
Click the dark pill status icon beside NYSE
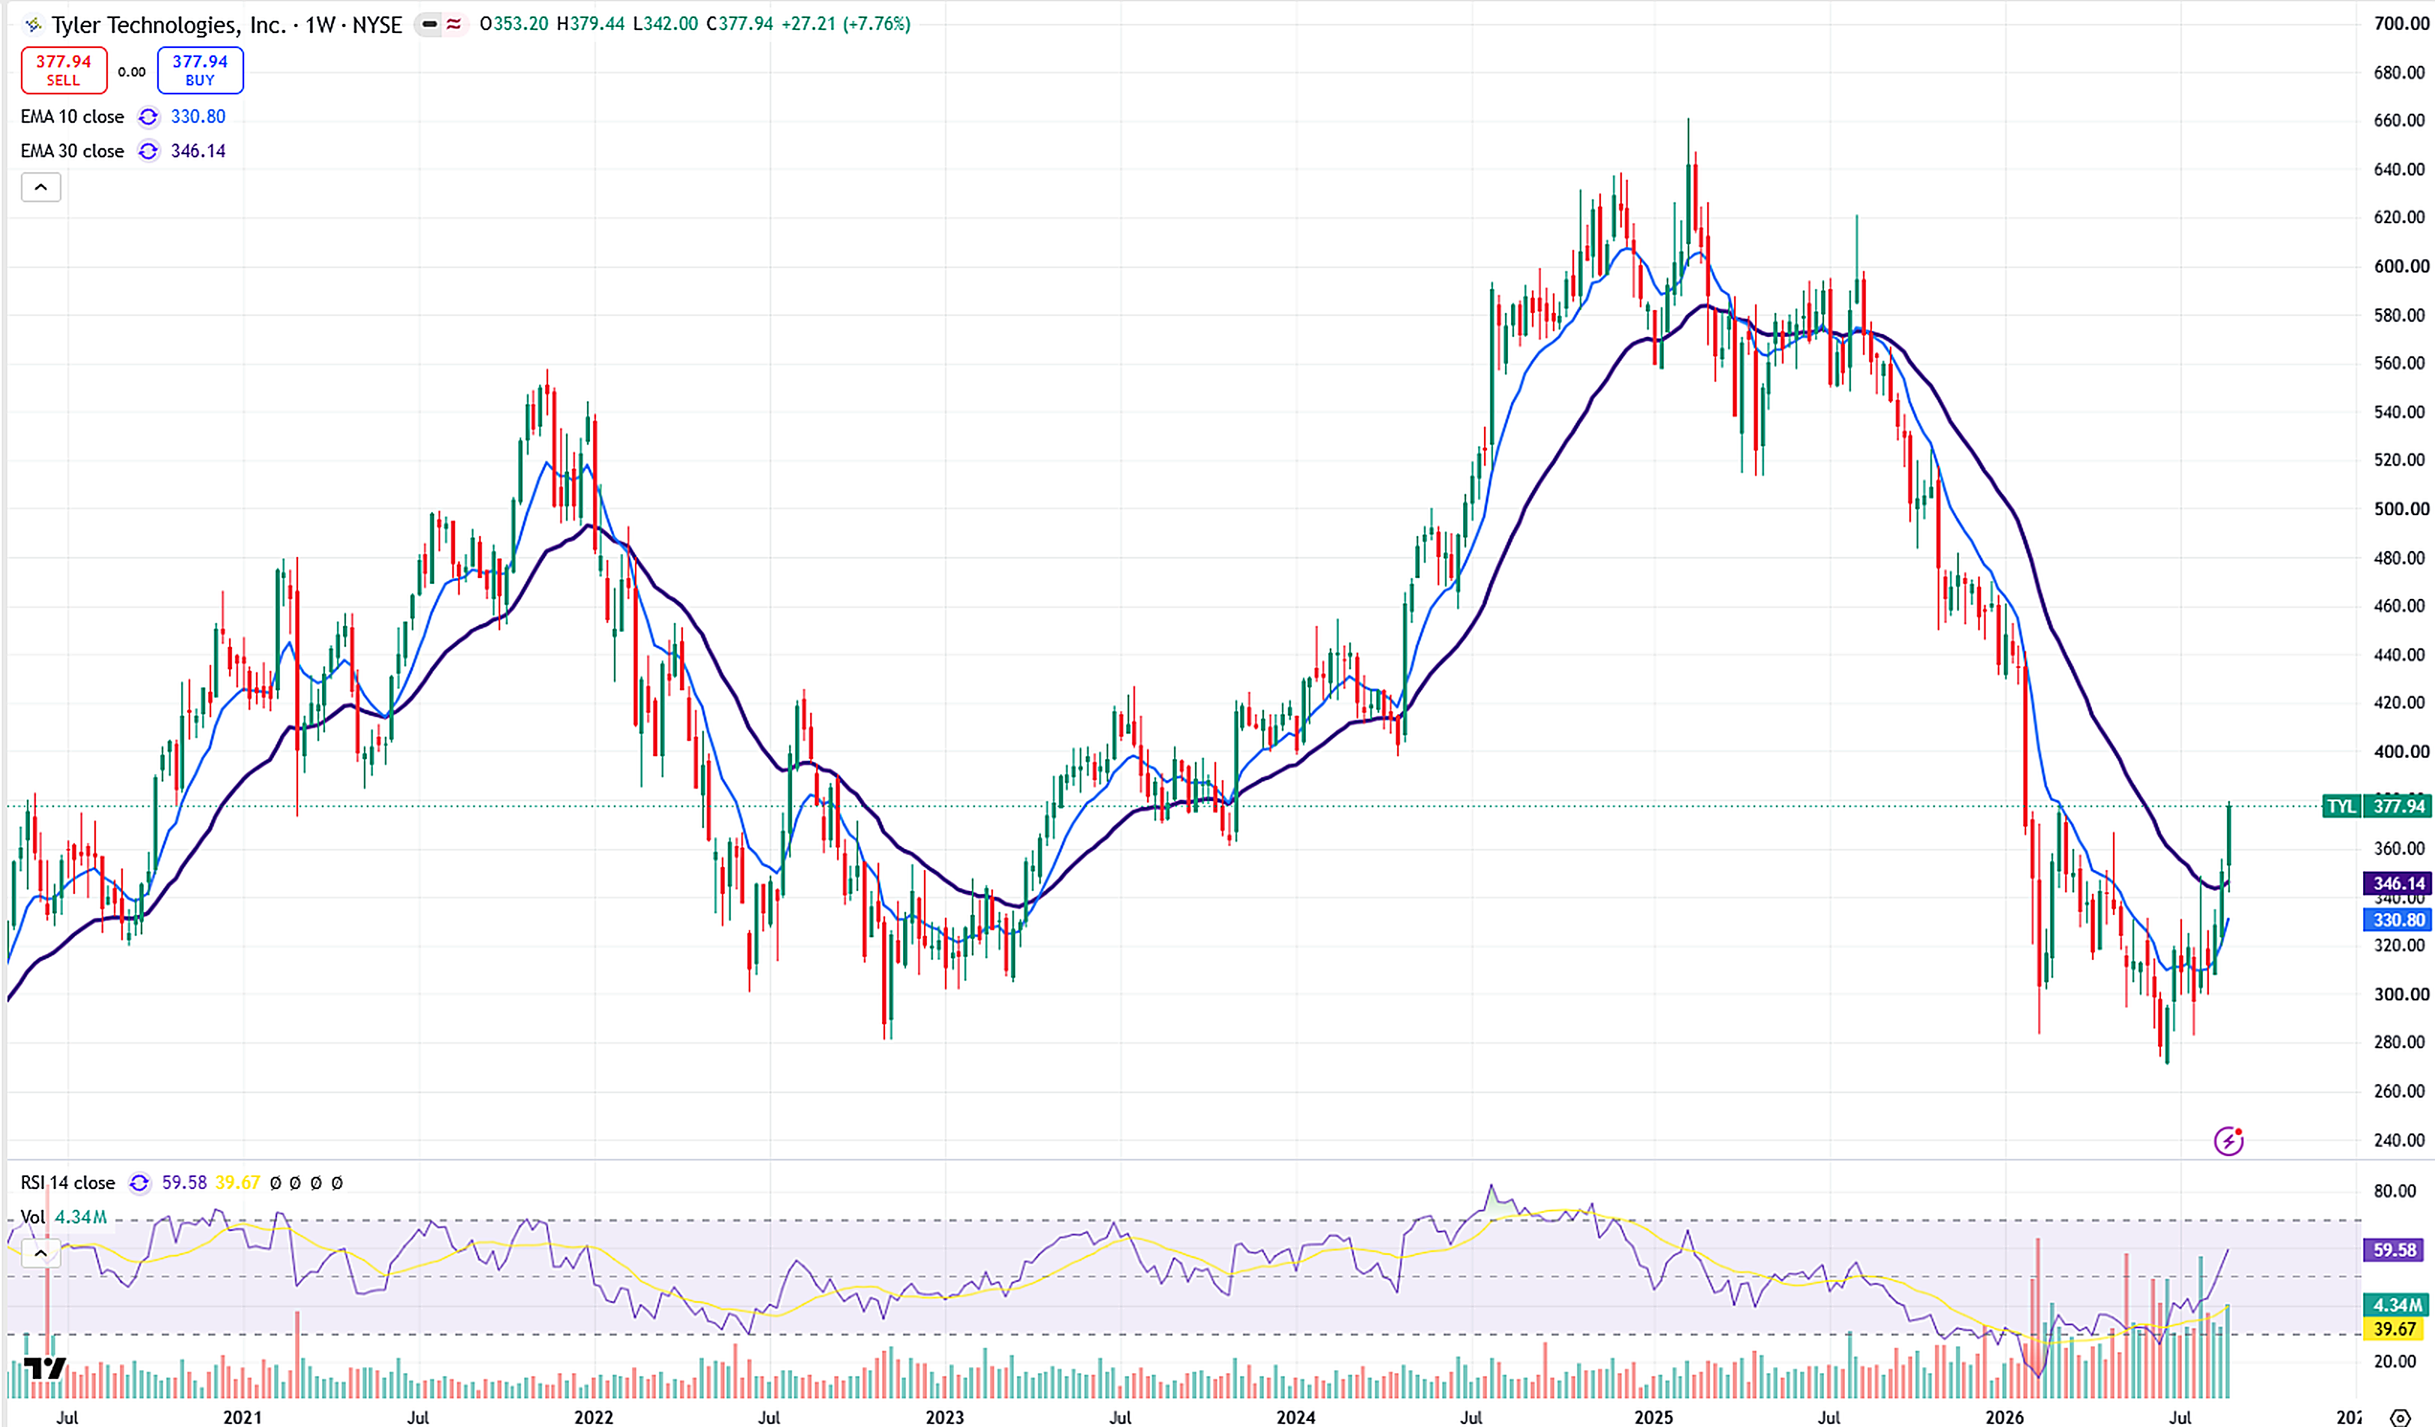(430, 24)
